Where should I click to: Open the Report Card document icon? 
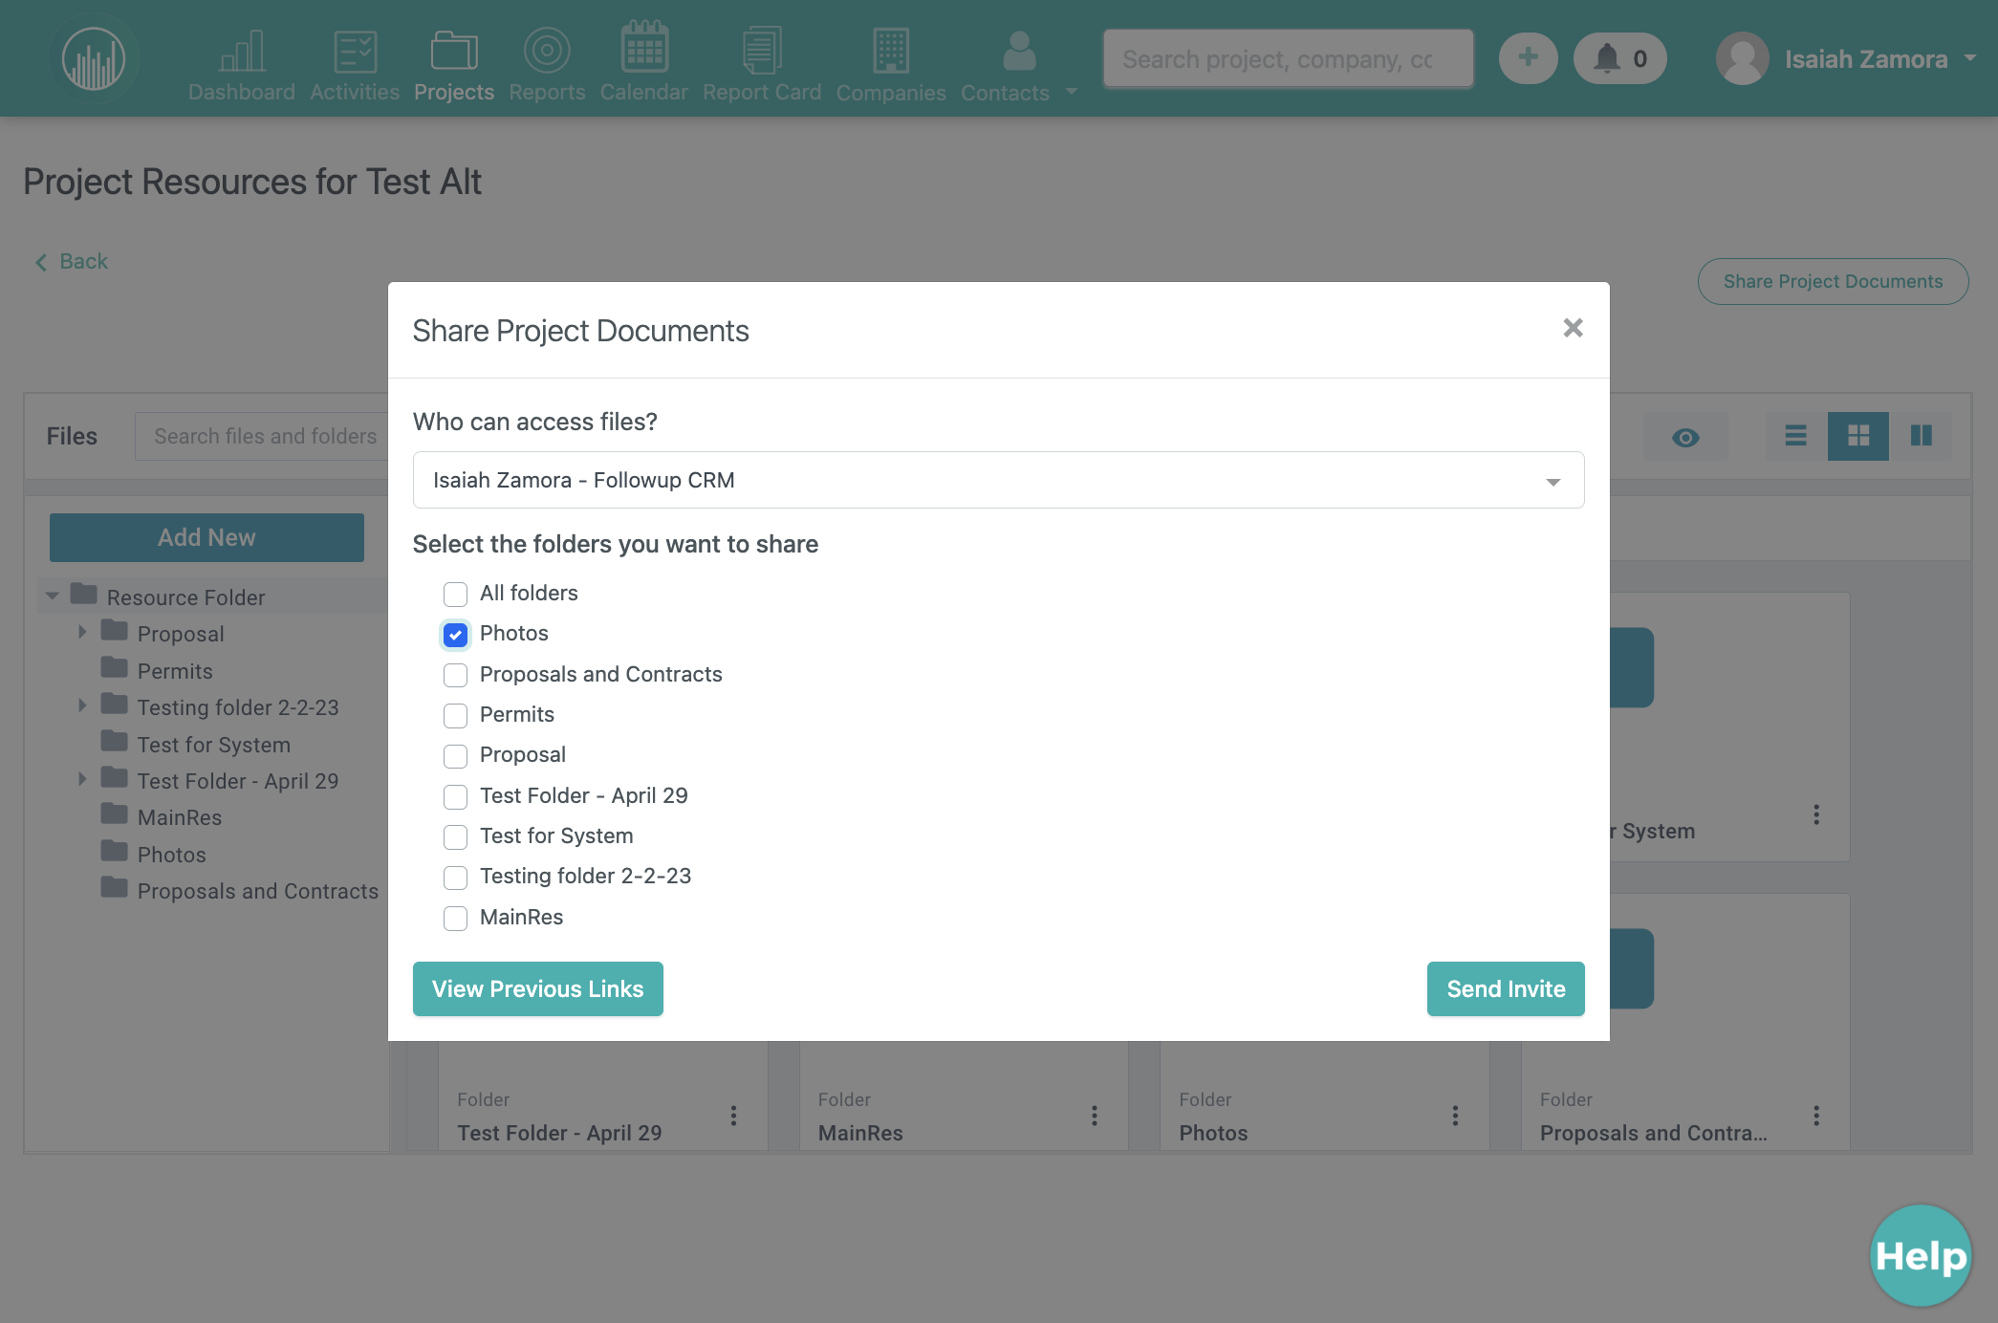click(762, 50)
